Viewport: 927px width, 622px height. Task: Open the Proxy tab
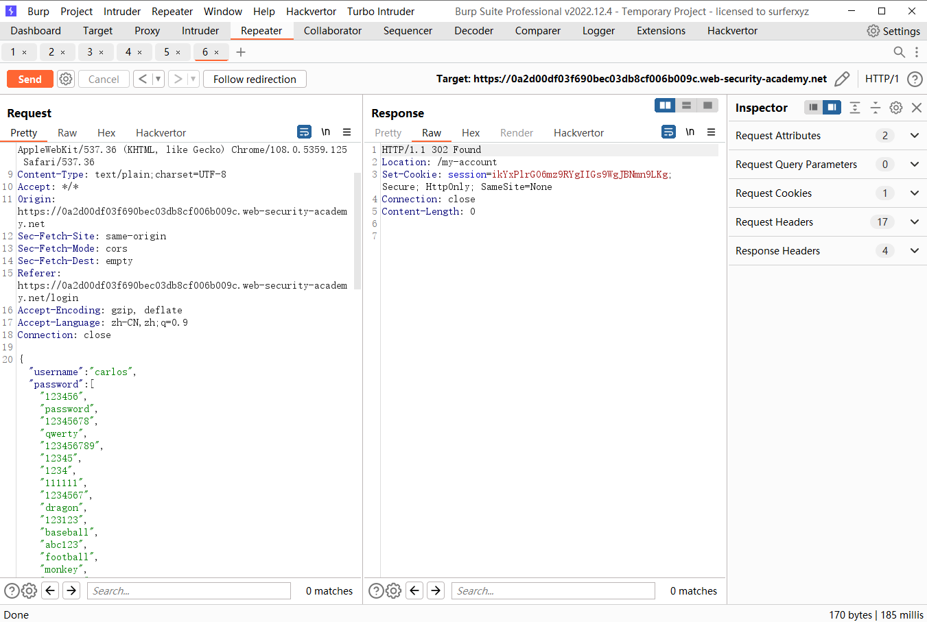(x=147, y=31)
